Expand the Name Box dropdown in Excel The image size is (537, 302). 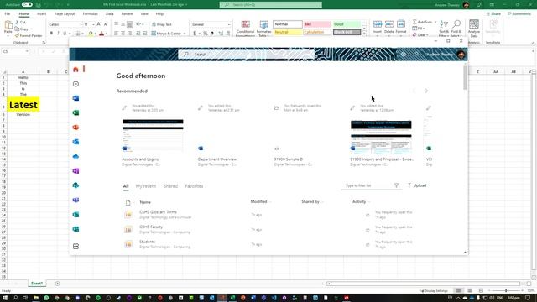[27, 51]
